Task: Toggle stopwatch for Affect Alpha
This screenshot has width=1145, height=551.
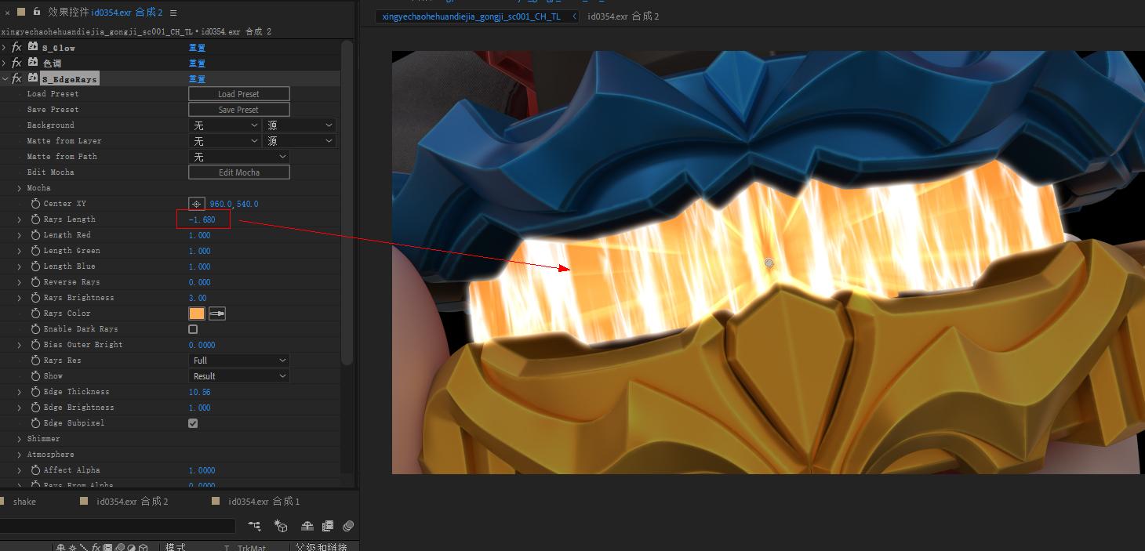Action: tap(35, 470)
